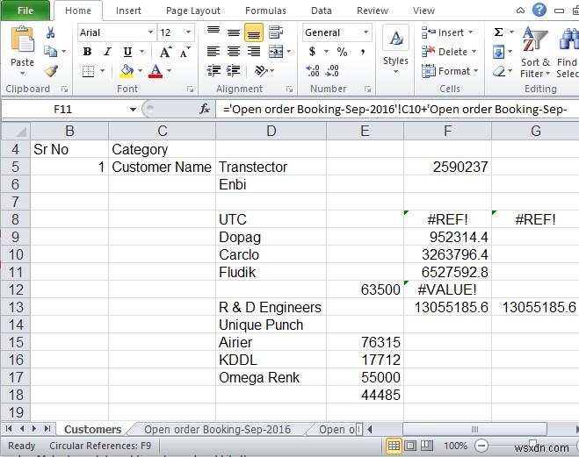The width and height of the screenshot is (579, 457).
Task: Click in the formula bar
Action: point(398,109)
